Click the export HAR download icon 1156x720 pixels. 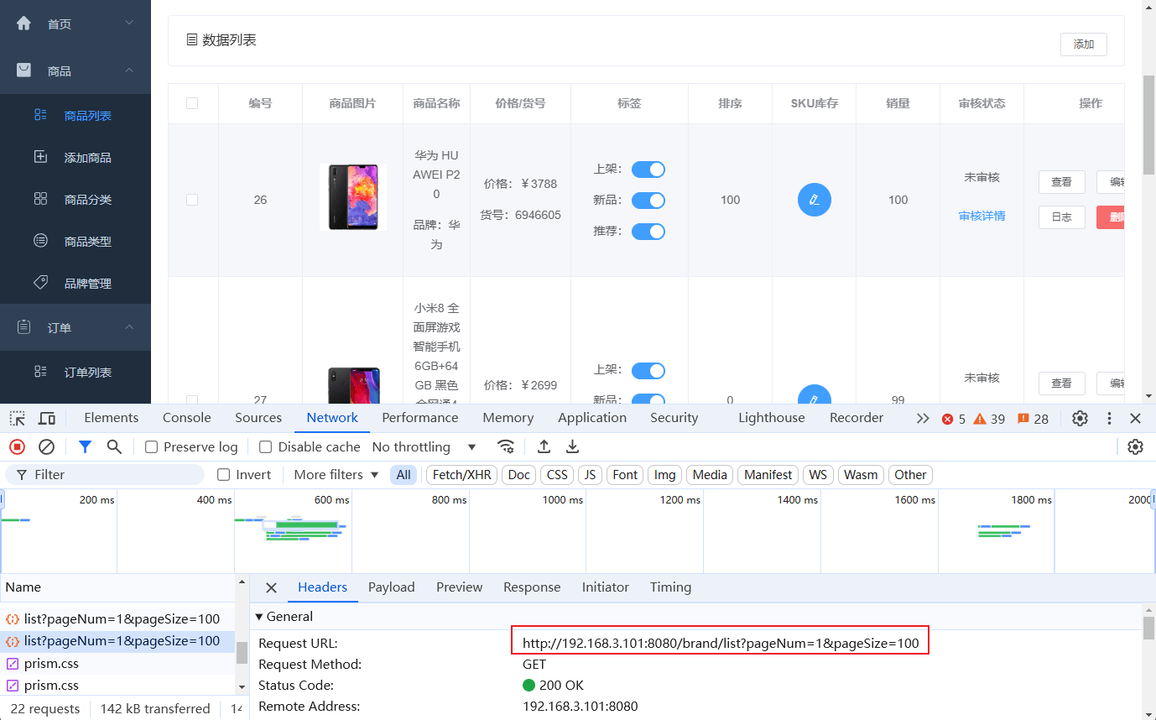point(572,447)
